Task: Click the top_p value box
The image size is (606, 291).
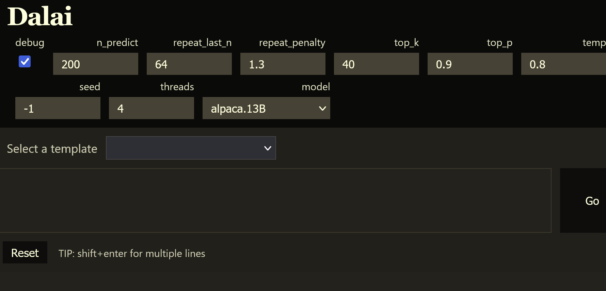Action: (x=470, y=64)
